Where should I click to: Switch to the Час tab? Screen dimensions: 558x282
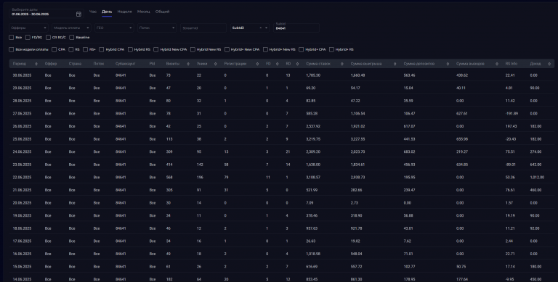click(x=93, y=12)
